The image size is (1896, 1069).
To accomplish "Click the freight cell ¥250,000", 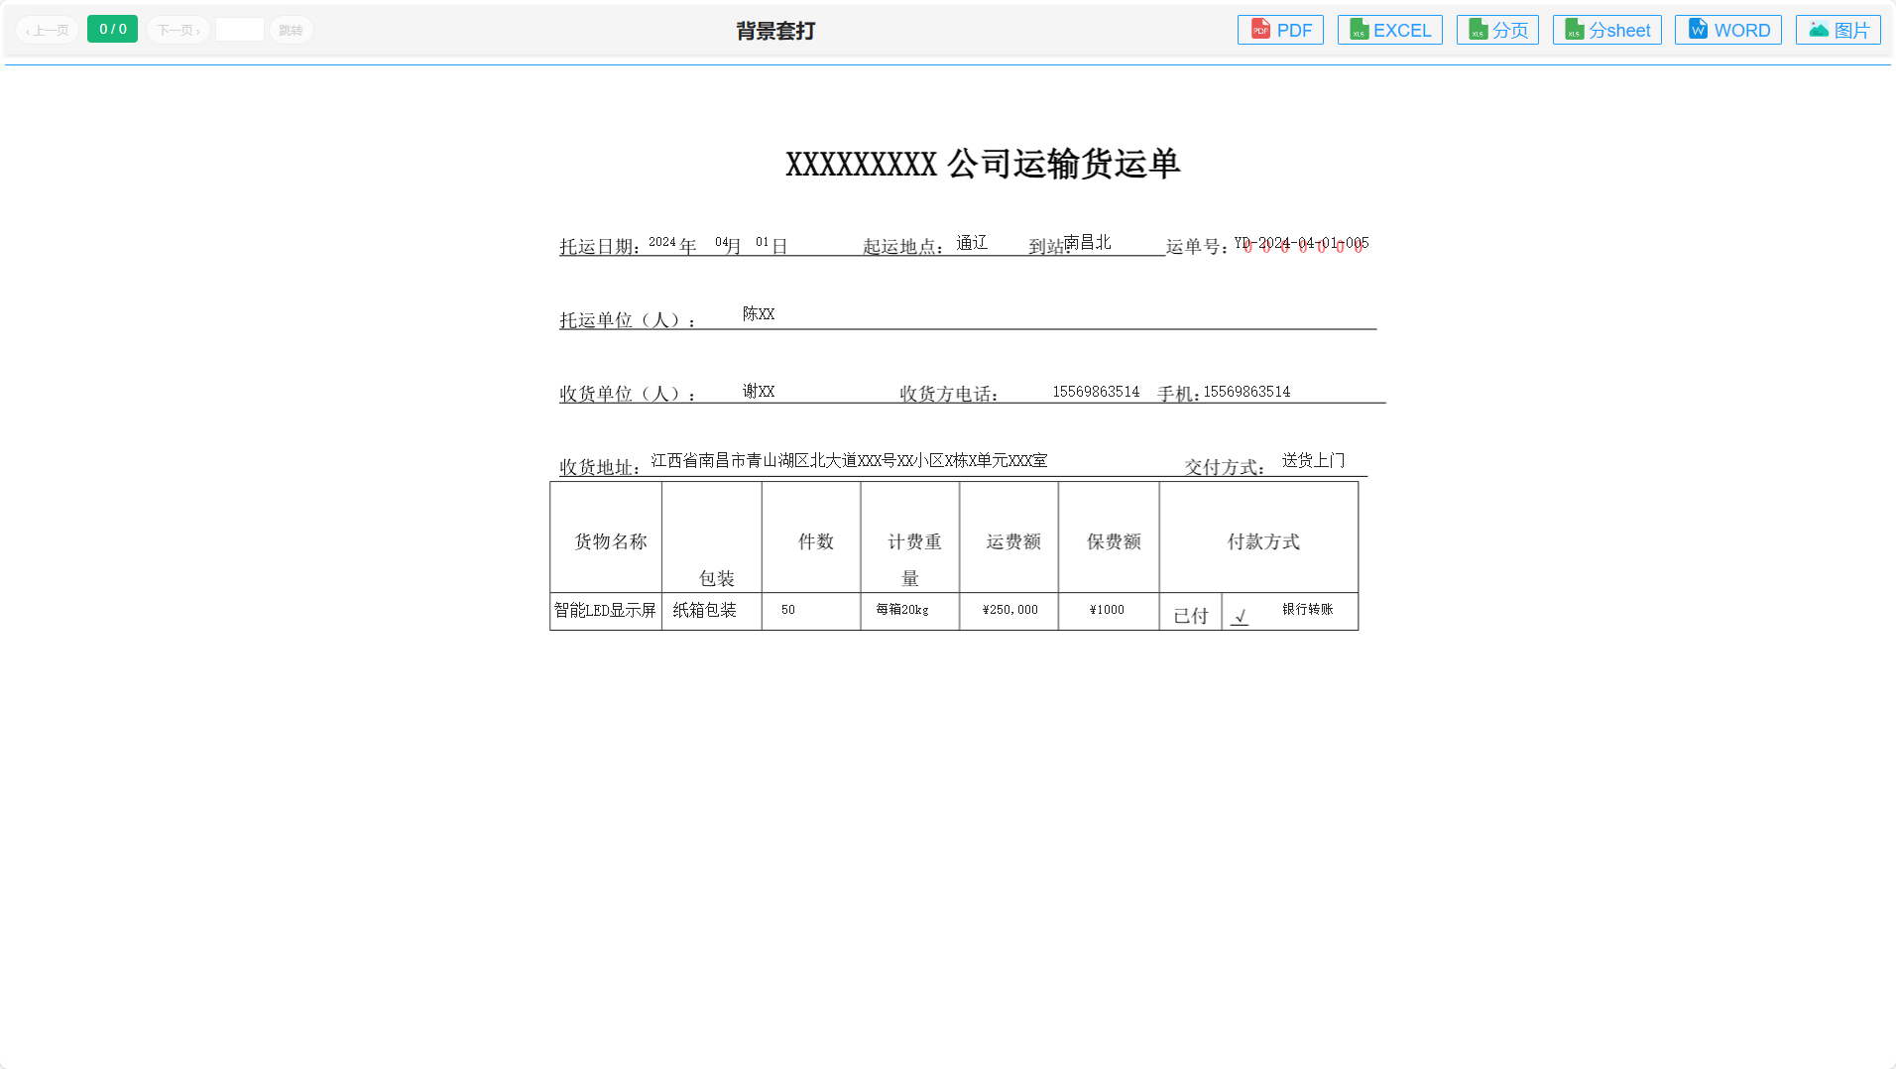I will [1009, 610].
